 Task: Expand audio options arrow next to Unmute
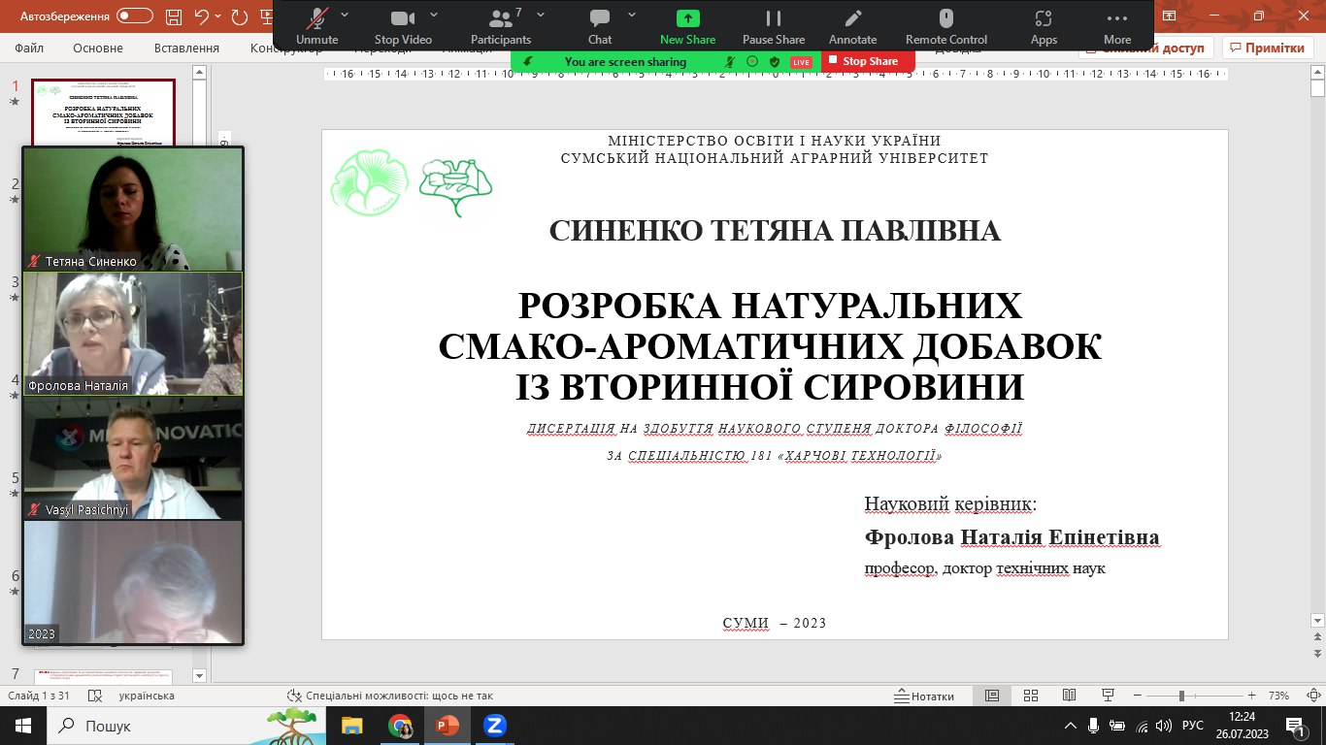(x=346, y=16)
